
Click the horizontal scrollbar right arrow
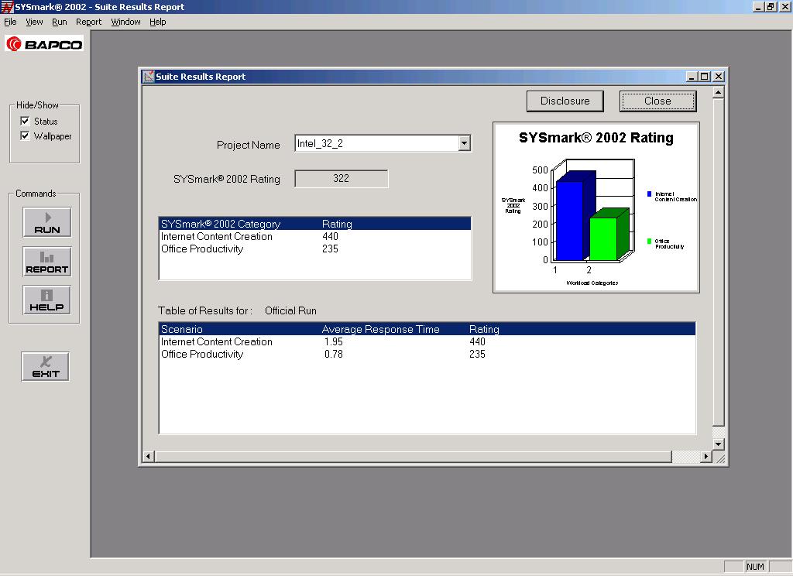point(706,456)
